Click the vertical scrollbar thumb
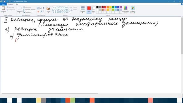This screenshot has height=103, width=183. (x=182, y=36)
